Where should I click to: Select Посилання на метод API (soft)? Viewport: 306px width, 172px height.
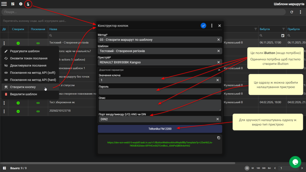pos(30,73)
